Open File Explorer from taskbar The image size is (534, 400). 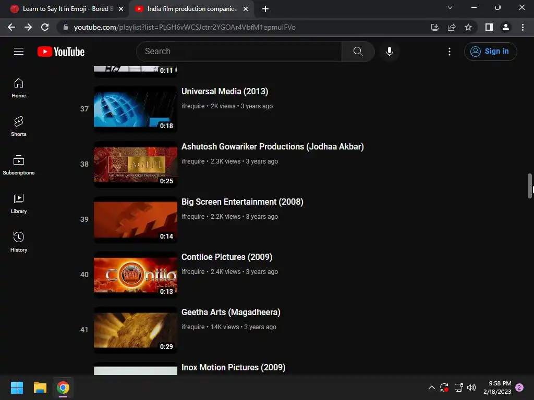coord(40,387)
